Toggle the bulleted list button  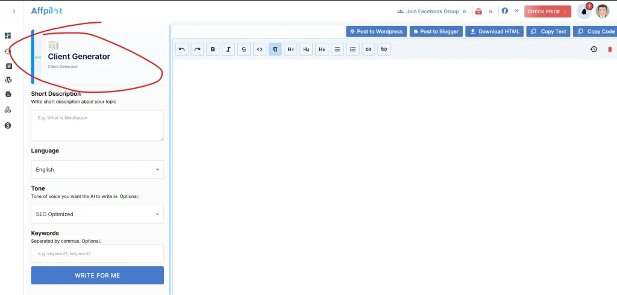pos(337,49)
